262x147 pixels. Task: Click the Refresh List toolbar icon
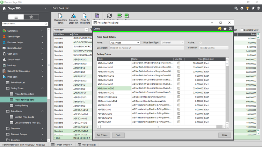(109, 16)
